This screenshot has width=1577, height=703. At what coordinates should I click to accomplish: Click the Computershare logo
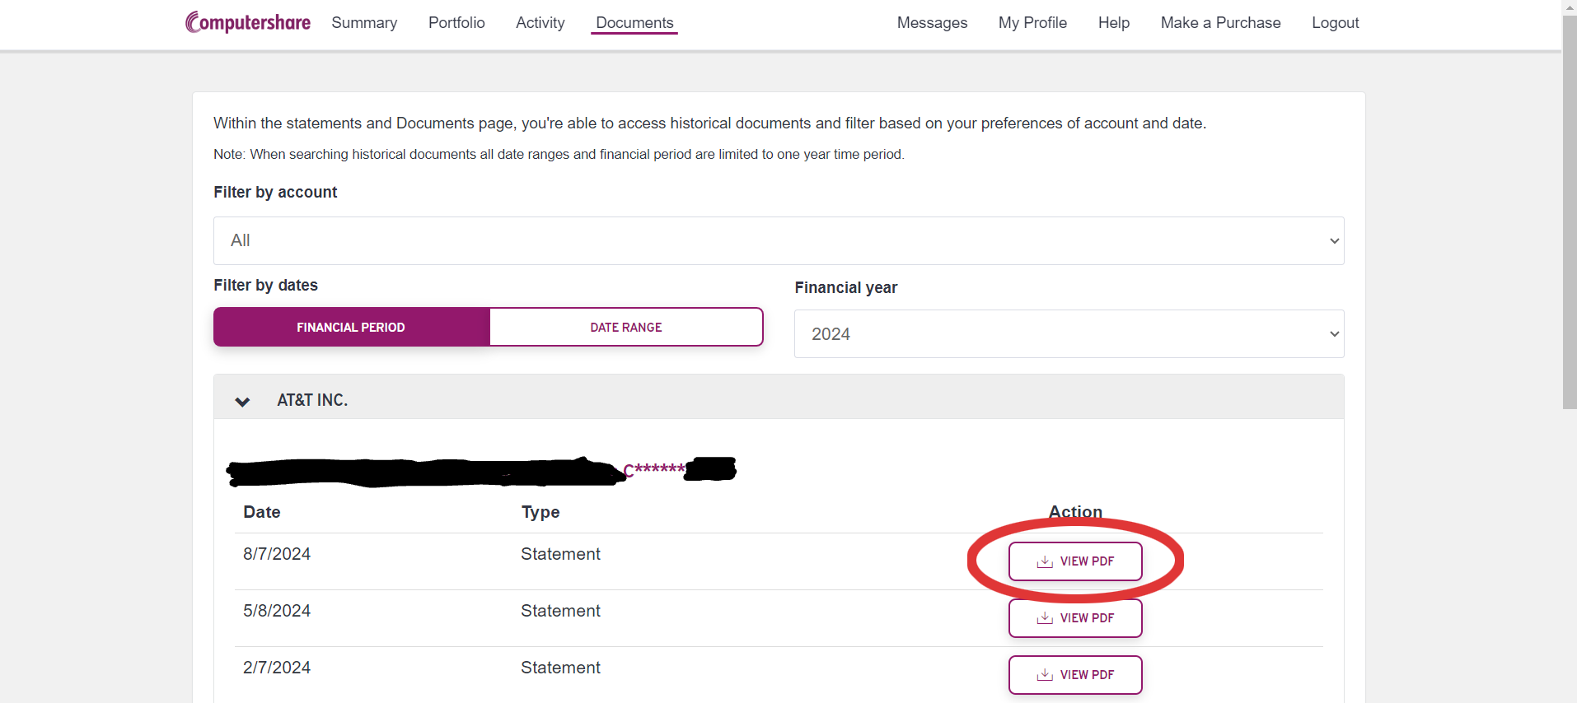coord(248,22)
